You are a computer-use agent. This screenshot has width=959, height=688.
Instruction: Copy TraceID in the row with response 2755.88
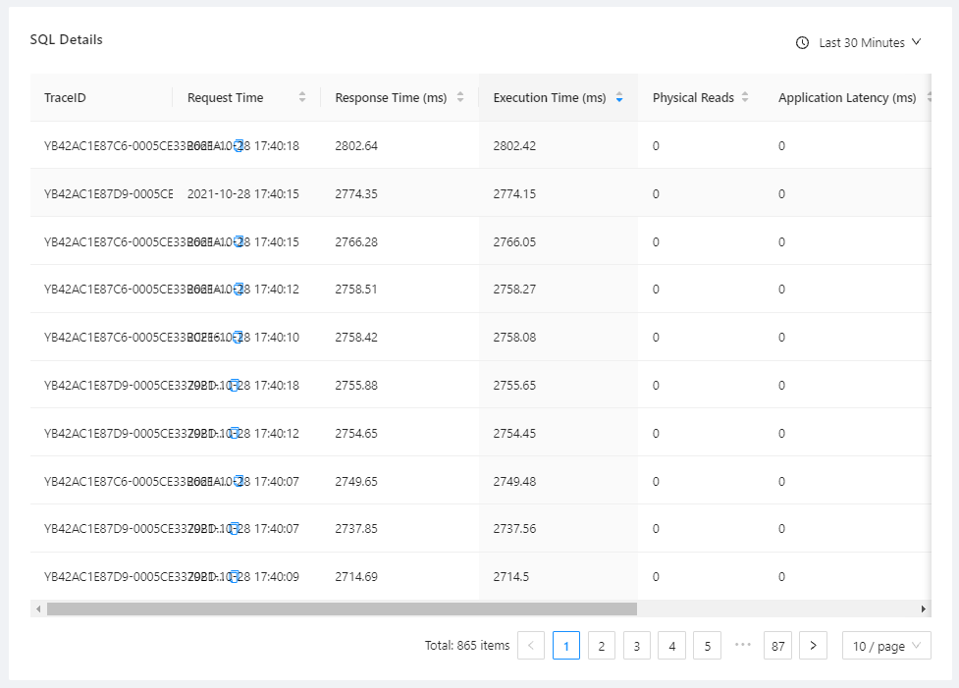click(x=234, y=386)
